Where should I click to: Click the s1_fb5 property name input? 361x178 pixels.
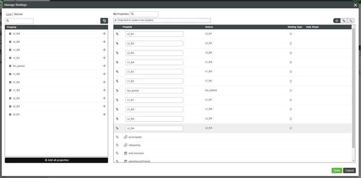(154, 109)
